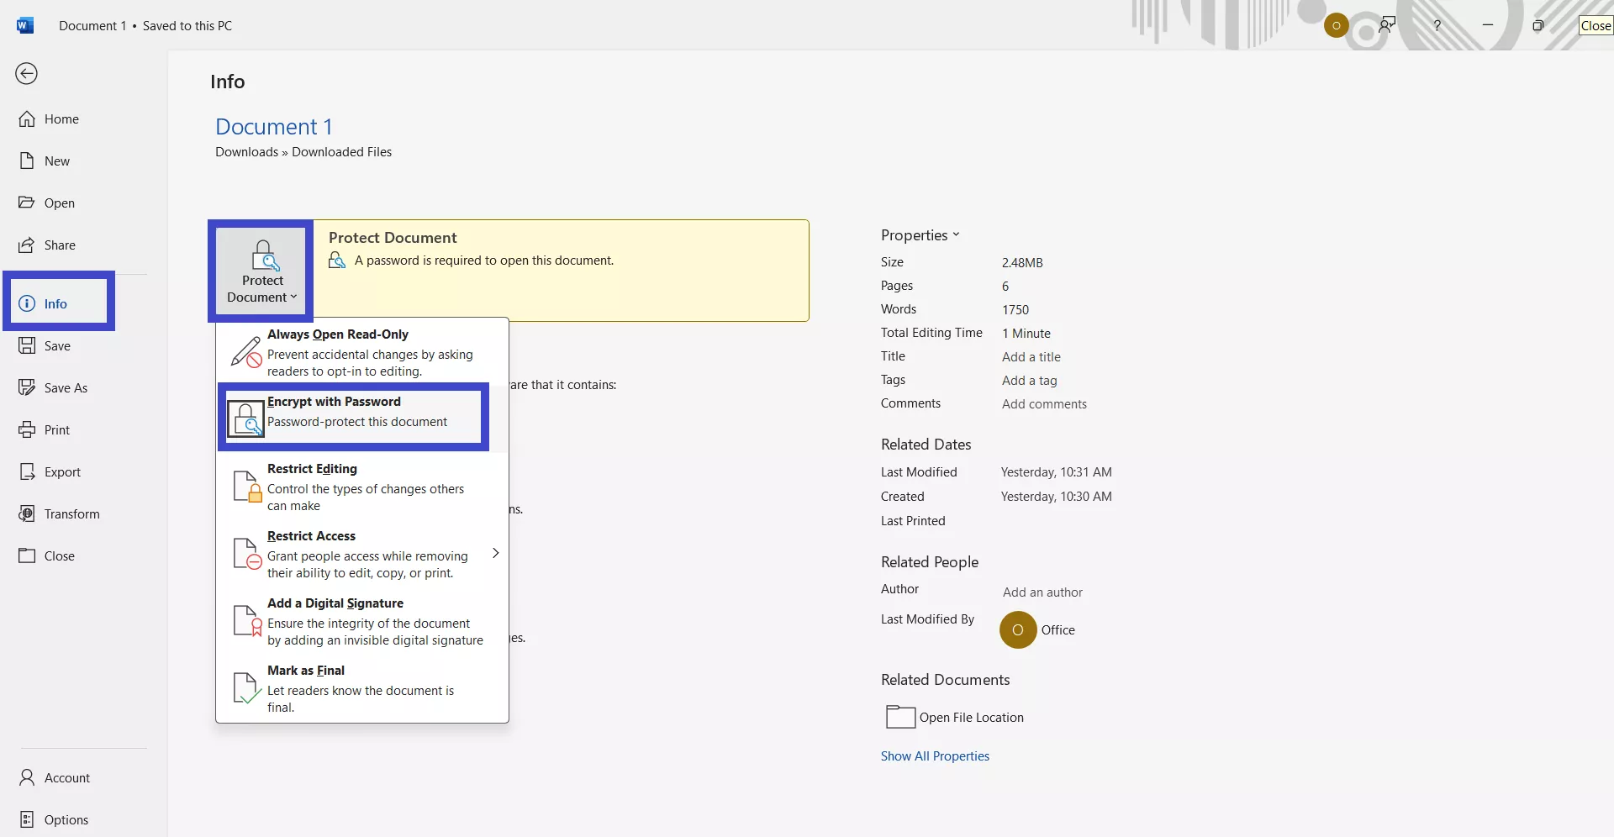The height and width of the screenshot is (837, 1614).
Task: Click the Share icon in sidebar
Action: (27, 245)
